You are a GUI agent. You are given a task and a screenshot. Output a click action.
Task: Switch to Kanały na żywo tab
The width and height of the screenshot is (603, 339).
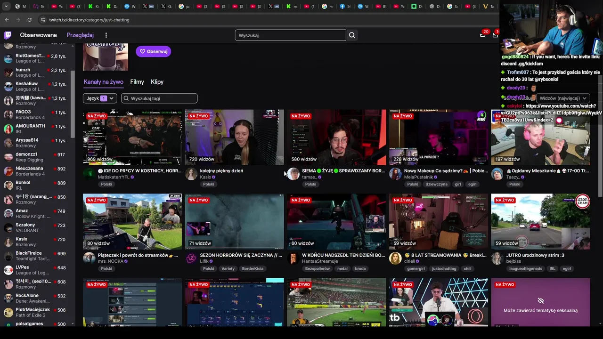pos(104,82)
